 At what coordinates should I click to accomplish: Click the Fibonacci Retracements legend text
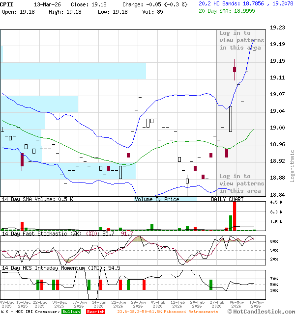click(167, 312)
